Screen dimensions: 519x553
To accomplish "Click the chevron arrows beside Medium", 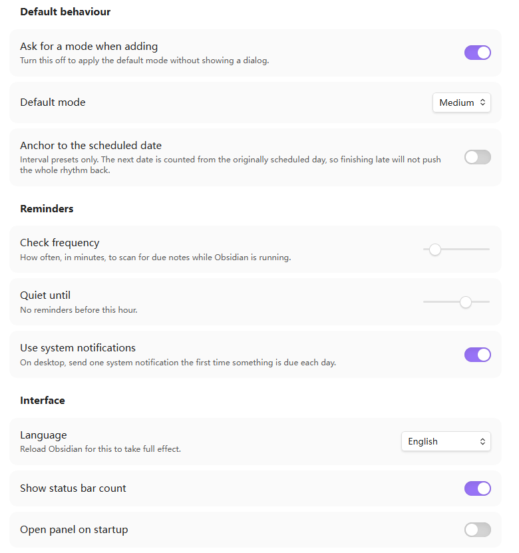I will click(482, 102).
